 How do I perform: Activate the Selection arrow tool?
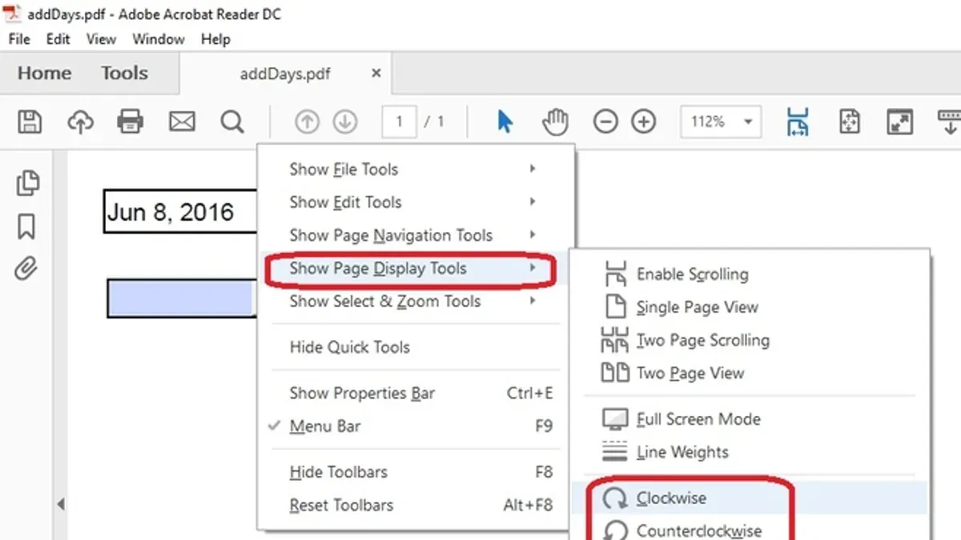pyautogui.click(x=505, y=122)
